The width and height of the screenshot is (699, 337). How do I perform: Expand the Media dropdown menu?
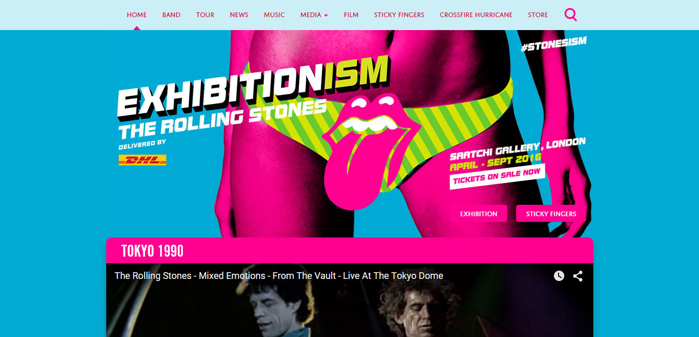tap(314, 15)
